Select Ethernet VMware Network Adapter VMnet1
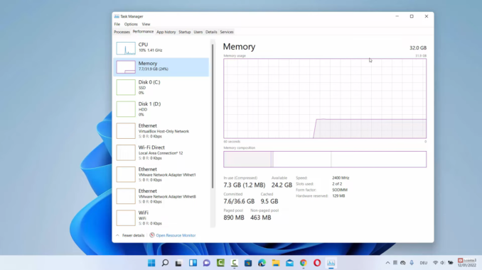482x270 pixels. pyautogui.click(x=161, y=174)
